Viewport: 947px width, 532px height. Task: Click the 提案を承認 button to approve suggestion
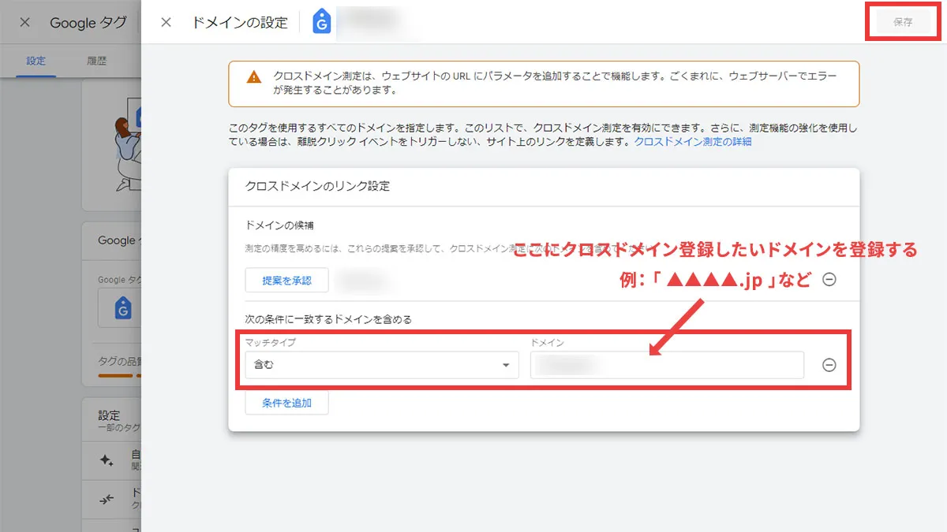coord(286,280)
